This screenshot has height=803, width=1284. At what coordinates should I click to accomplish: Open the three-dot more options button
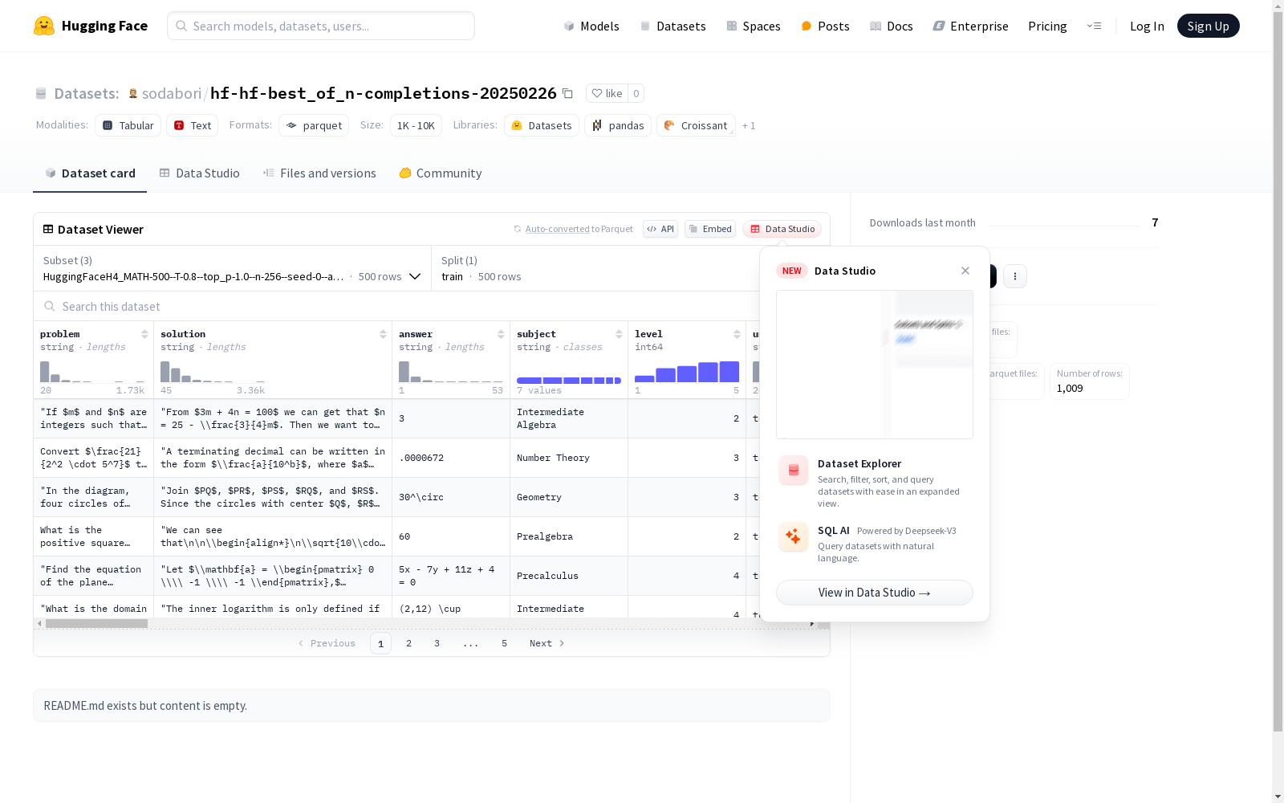click(1015, 276)
